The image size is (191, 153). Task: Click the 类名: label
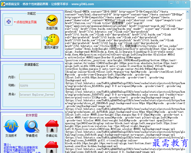(12, 94)
